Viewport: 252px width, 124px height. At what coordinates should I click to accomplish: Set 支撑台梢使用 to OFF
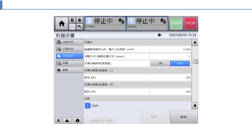(x=180, y=63)
